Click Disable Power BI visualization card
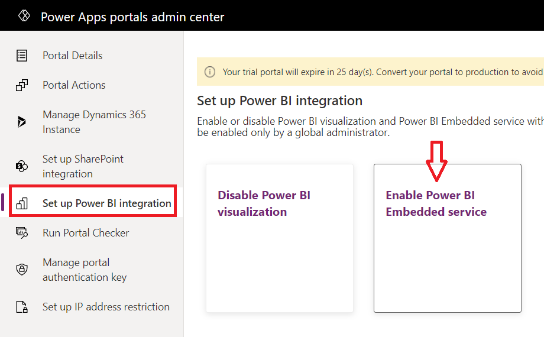 tap(280, 238)
